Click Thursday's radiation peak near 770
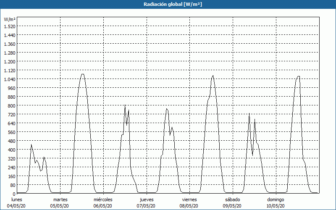Screen dimensions: 336x210 (167, 109)
